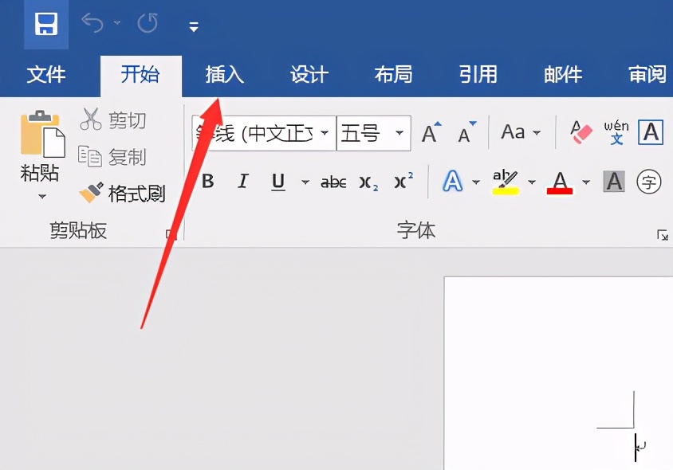
Task: Open the 字体 font dialog launcher
Action: tap(662, 234)
